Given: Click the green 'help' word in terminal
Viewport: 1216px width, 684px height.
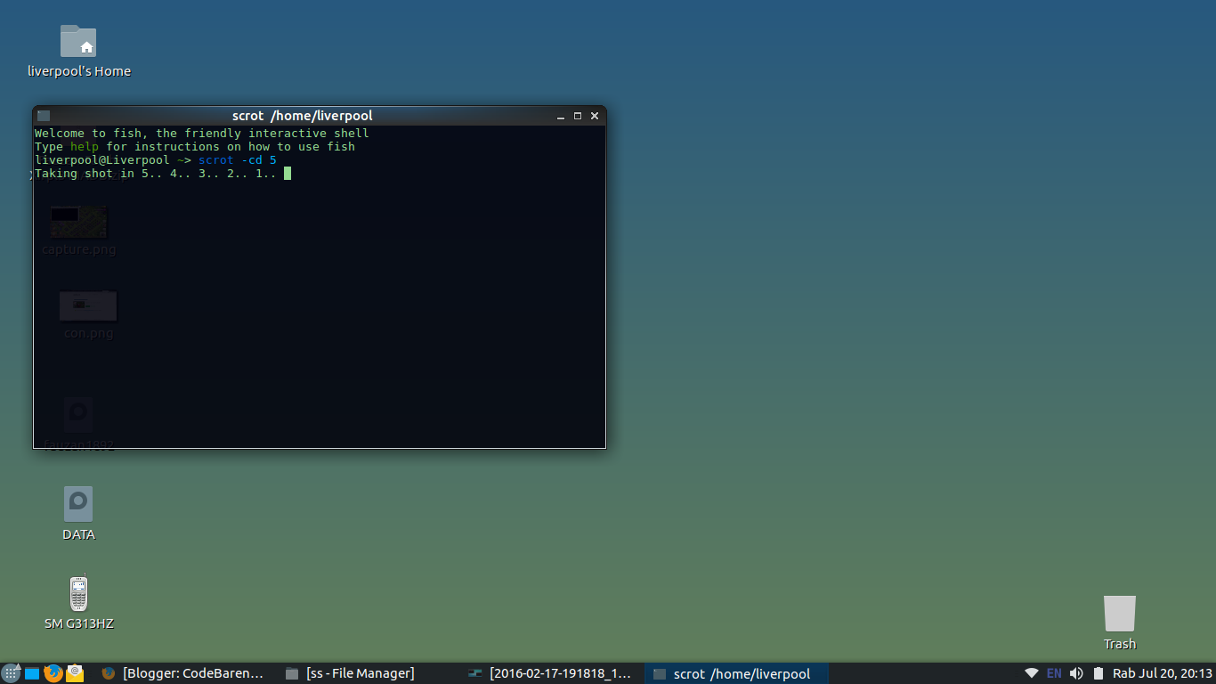Looking at the screenshot, I should pyautogui.click(x=85, y=147).
